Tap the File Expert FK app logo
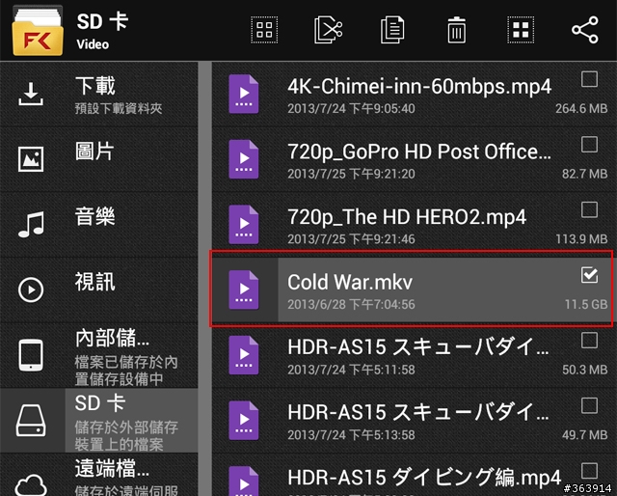The width and height of the screenshot is (617, 496). (38, 33)
